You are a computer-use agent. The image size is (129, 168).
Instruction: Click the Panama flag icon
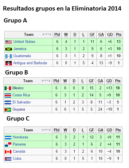[8, 144]
